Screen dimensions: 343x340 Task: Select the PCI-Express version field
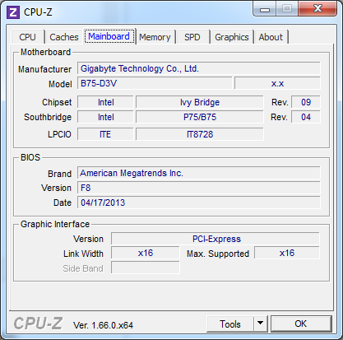(x=216, y=239)
